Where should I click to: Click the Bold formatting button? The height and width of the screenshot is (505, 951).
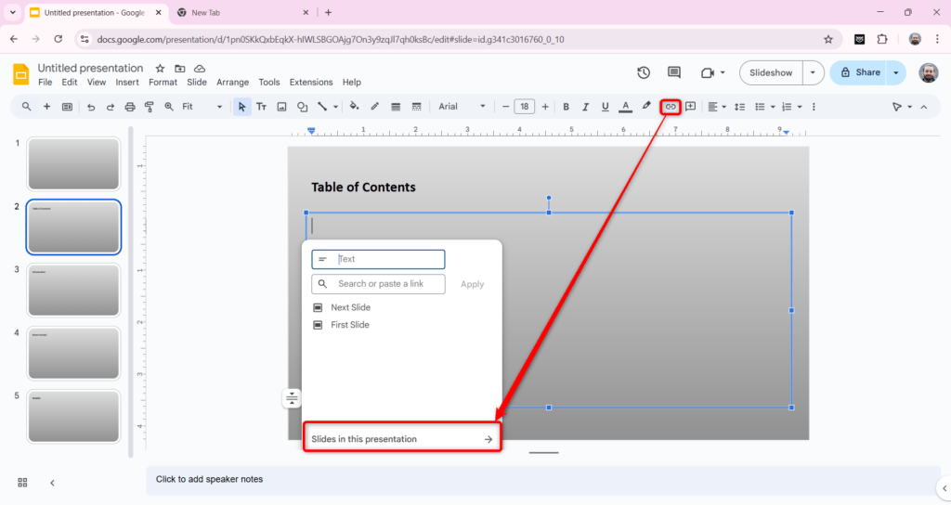(x=566, y=107)
